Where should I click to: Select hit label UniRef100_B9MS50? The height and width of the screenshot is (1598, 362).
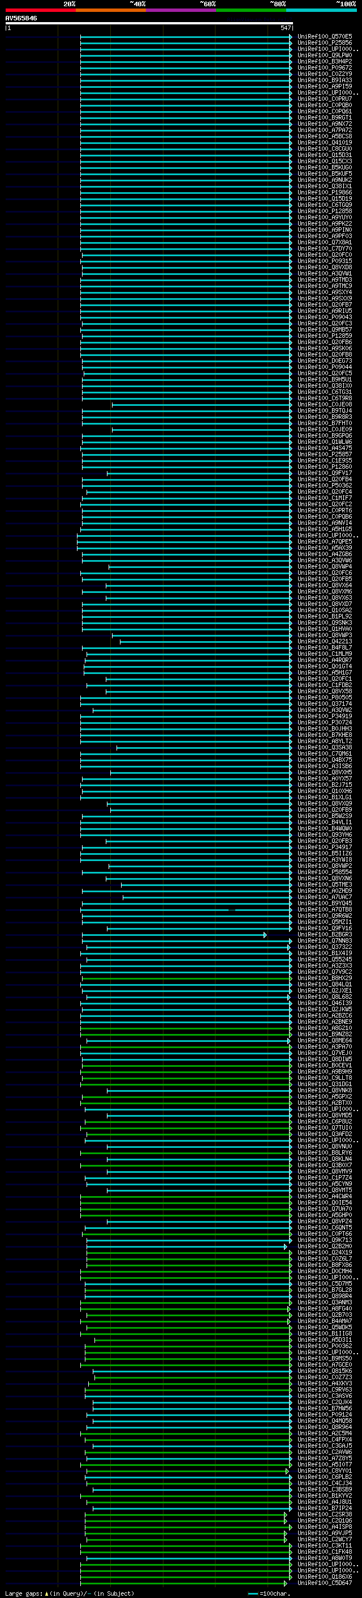(325, 1358)
